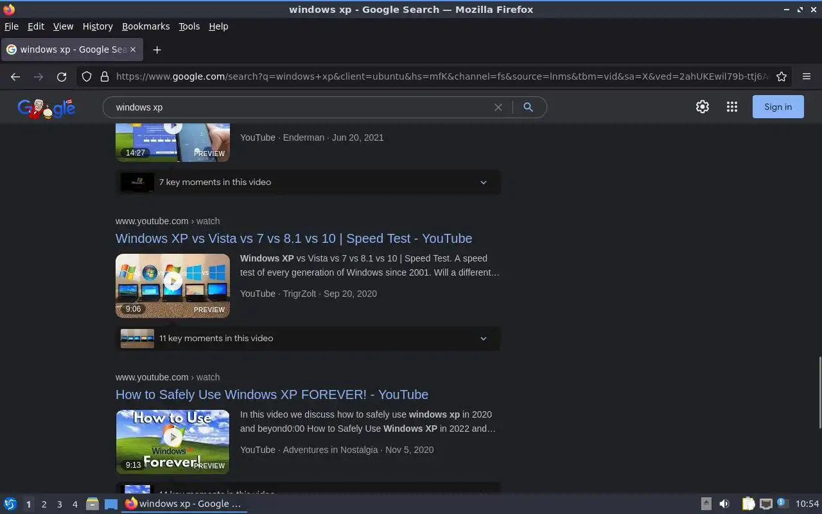This screenshot has height=514, width=822.
Task: Go forward with the arrow button
Action: [x=39, y=76]
